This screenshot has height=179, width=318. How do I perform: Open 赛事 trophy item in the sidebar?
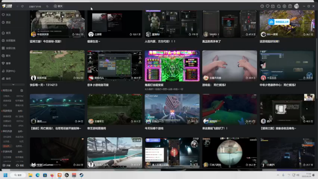6,63
